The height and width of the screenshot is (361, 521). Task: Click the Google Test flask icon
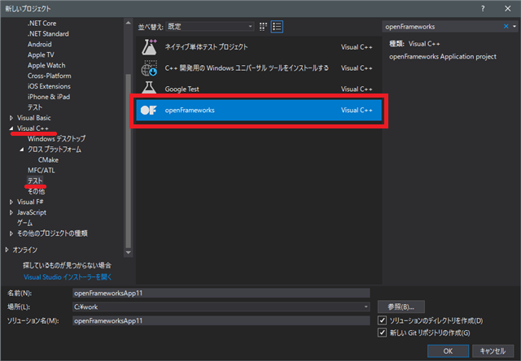coord(149,88)
